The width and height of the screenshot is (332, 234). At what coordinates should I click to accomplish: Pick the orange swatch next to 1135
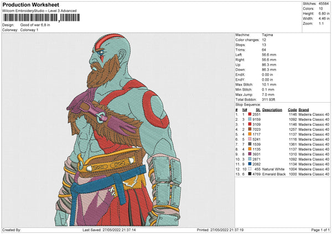(250, 149)
